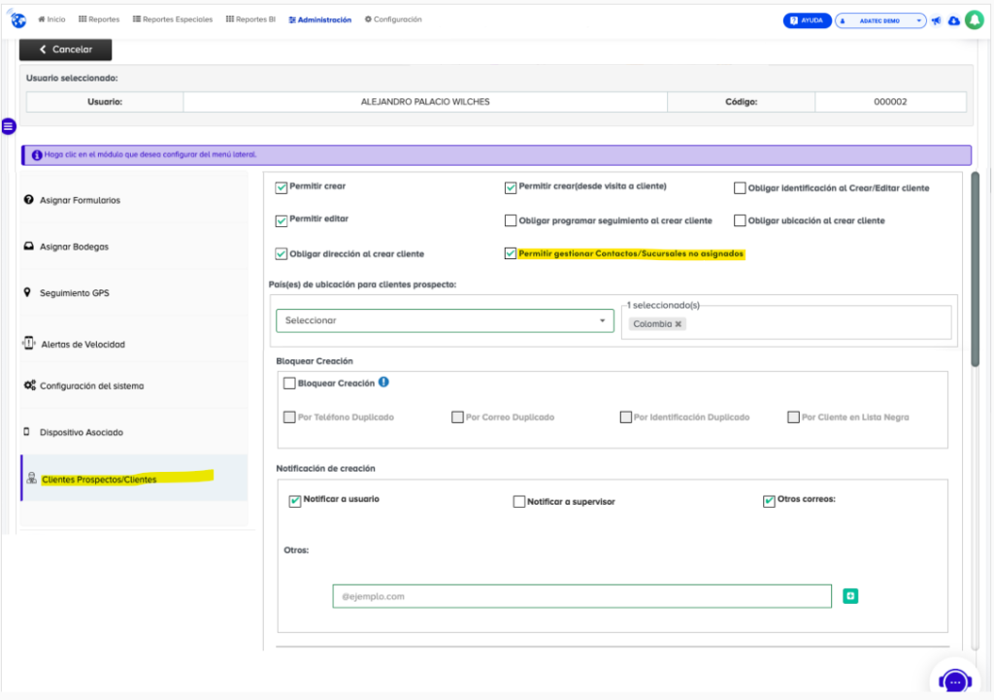Click the Alertas de Velocidad icon
The image size is (994, 700).
pos(28,344)
